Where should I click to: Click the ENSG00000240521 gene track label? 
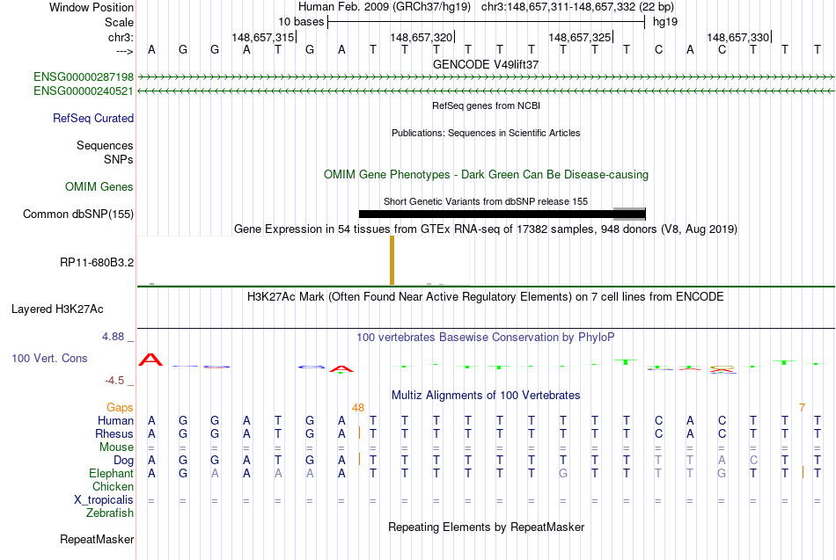[x=84, y=91]
